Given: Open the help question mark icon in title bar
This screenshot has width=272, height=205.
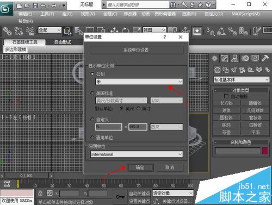Looking at the screenshot, I should (208, 5).
